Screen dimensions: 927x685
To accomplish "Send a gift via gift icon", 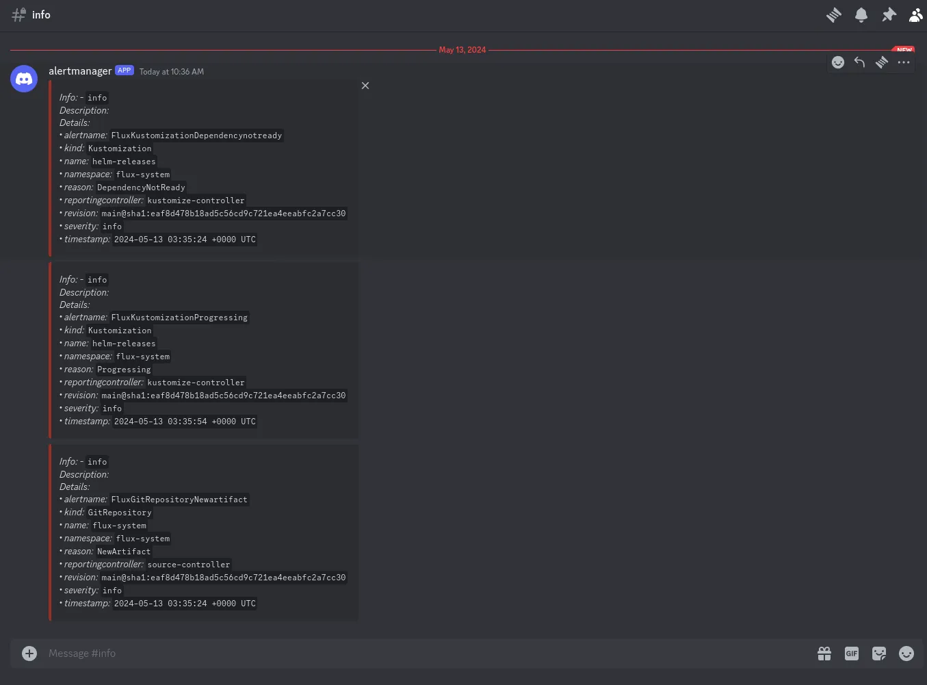I will [x=824, y=654].
